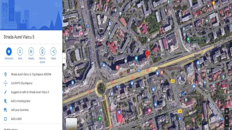
Task: Suggest an edit on Strada Aurel Vlaicu 5
Action: (x=30, y=92)
